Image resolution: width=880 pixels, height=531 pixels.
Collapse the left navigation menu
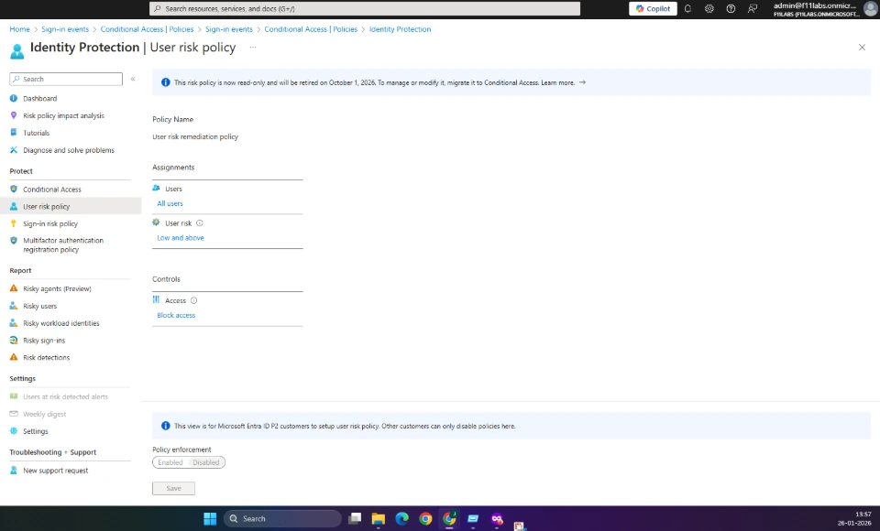tap(133, 80)
